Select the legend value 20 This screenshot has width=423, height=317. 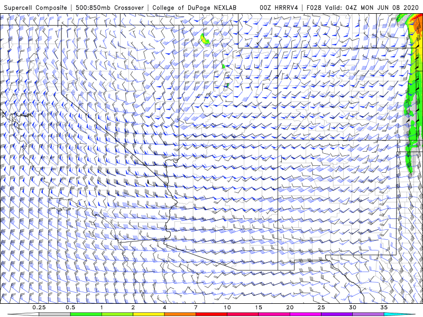click(x=290, y=307)
